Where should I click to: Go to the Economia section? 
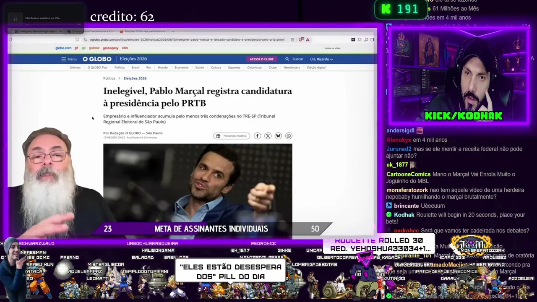coord(181,68)
